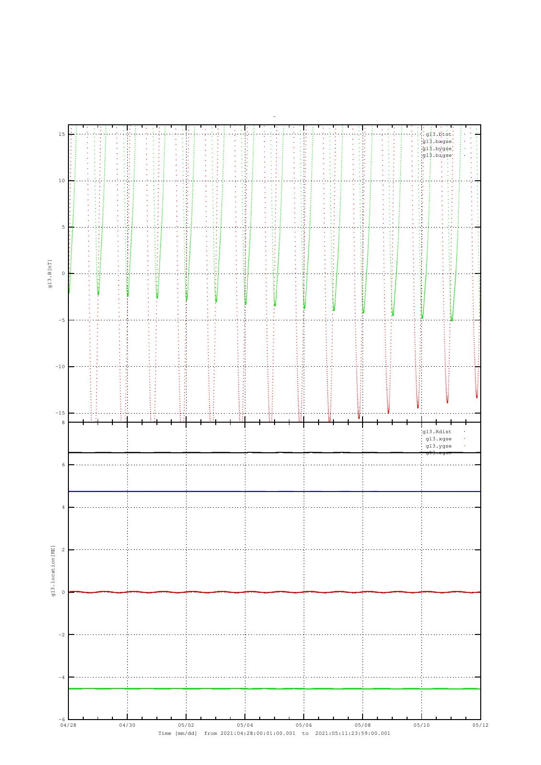This screenshot has height=765, width=541.
Task: Click the g13.ygse legend entry
Action: [x=439, y=446]
